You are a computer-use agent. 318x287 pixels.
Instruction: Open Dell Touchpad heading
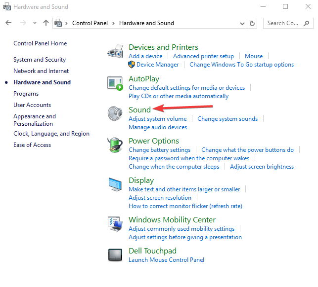tap(152, 251)
